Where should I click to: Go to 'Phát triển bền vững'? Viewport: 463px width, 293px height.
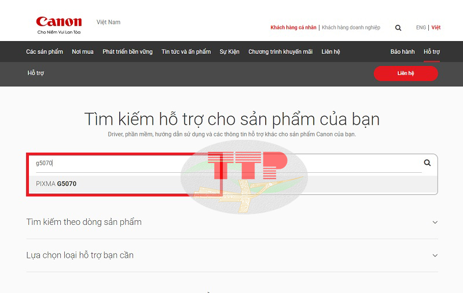127,51
